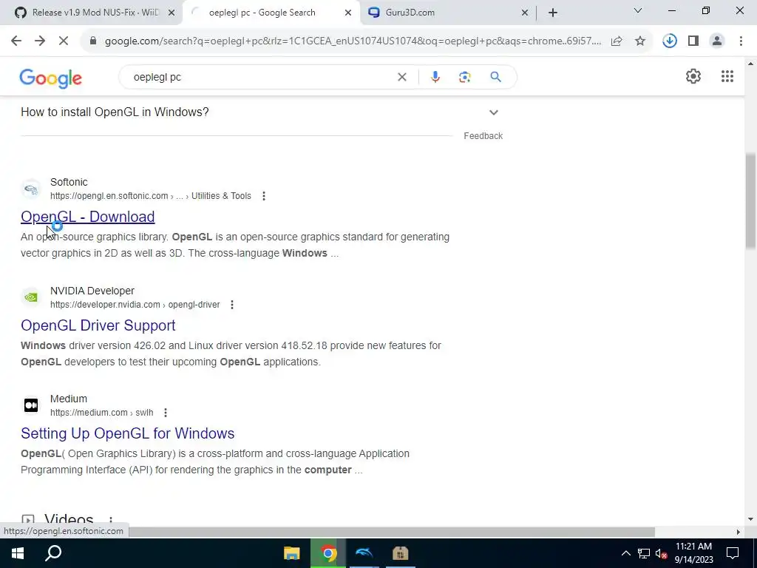This screenshot has width=757, height=568.
Task: Open Chrome three-dot customize menu
Action: pos(741,41)
